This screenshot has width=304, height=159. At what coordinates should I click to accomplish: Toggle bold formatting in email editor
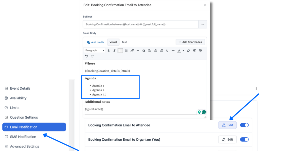(x=109, y=50)
